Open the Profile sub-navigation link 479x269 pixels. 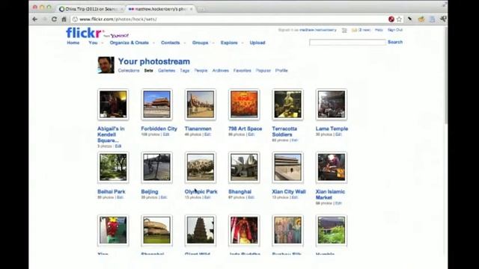[x=281, y=70]
